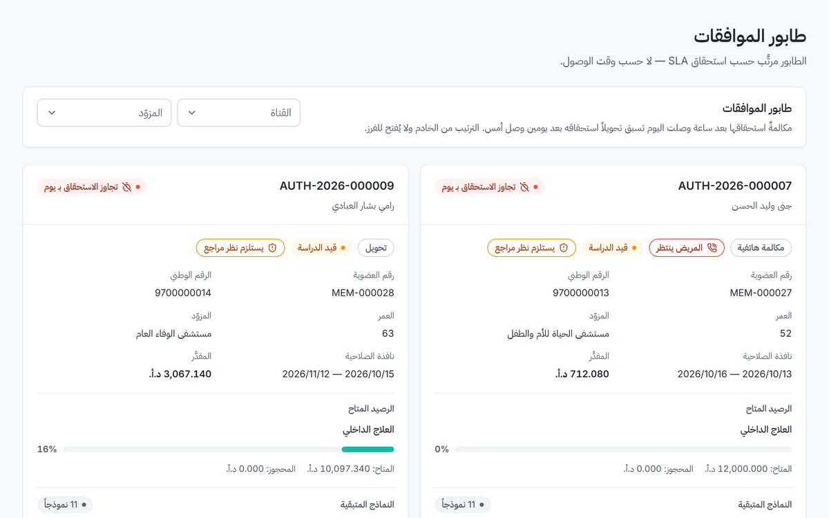Click estimated amount 712.080 د.أ.

582,374
